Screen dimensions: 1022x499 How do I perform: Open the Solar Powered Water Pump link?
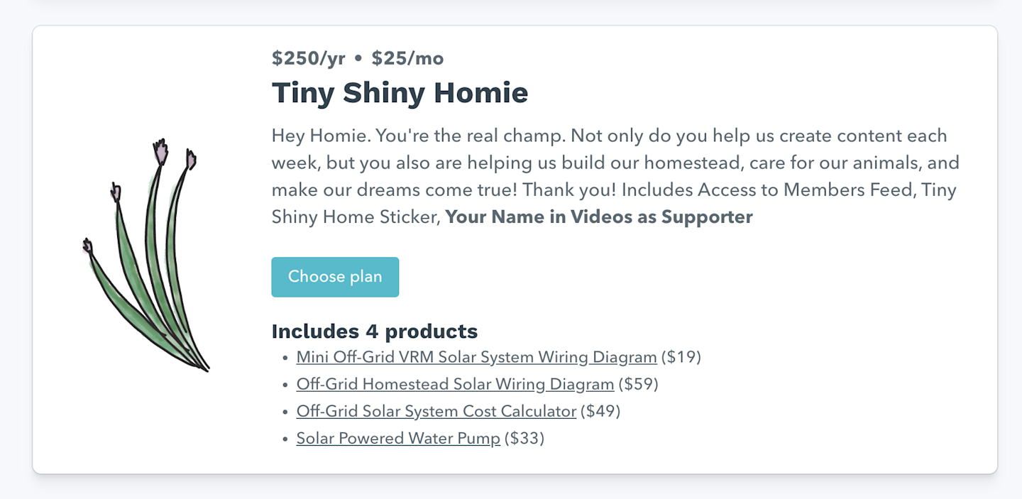pos(398,438)
